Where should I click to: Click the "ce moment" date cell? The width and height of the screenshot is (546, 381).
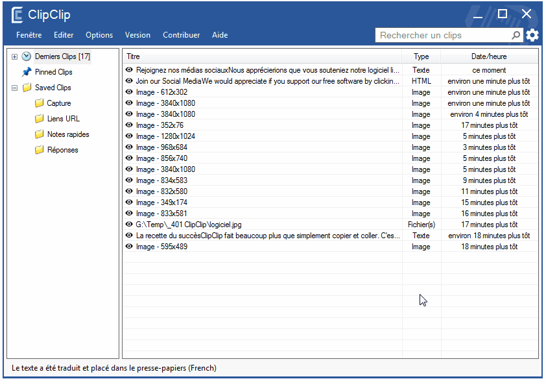[489, 70]
